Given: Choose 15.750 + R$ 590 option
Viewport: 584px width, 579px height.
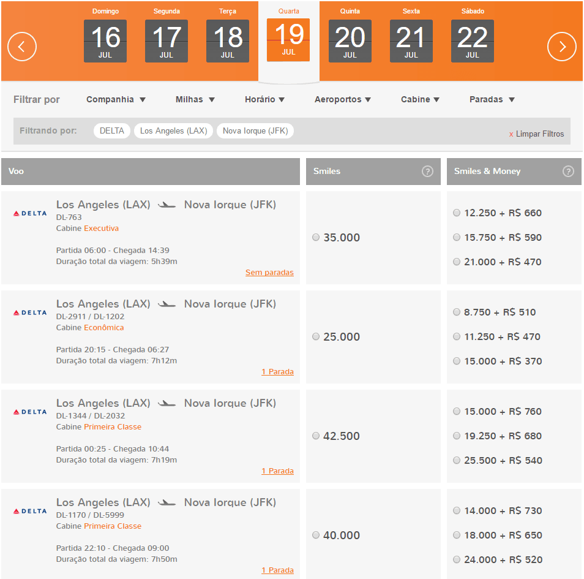Looking at the screenshot, I should [x=457, y=237].
